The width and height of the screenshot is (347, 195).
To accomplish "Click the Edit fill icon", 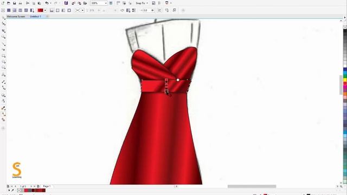I will click(x=175, y=10).
